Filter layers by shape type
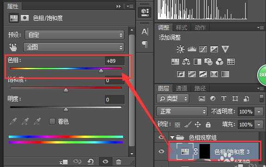Screen dimensions: 266x167 [x=235, y=98]
